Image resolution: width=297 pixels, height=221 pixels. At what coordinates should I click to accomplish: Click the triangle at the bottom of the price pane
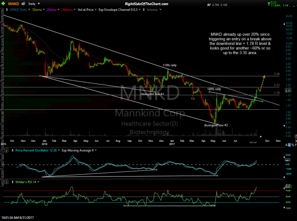pyautogui.click(x=261, y=136)
